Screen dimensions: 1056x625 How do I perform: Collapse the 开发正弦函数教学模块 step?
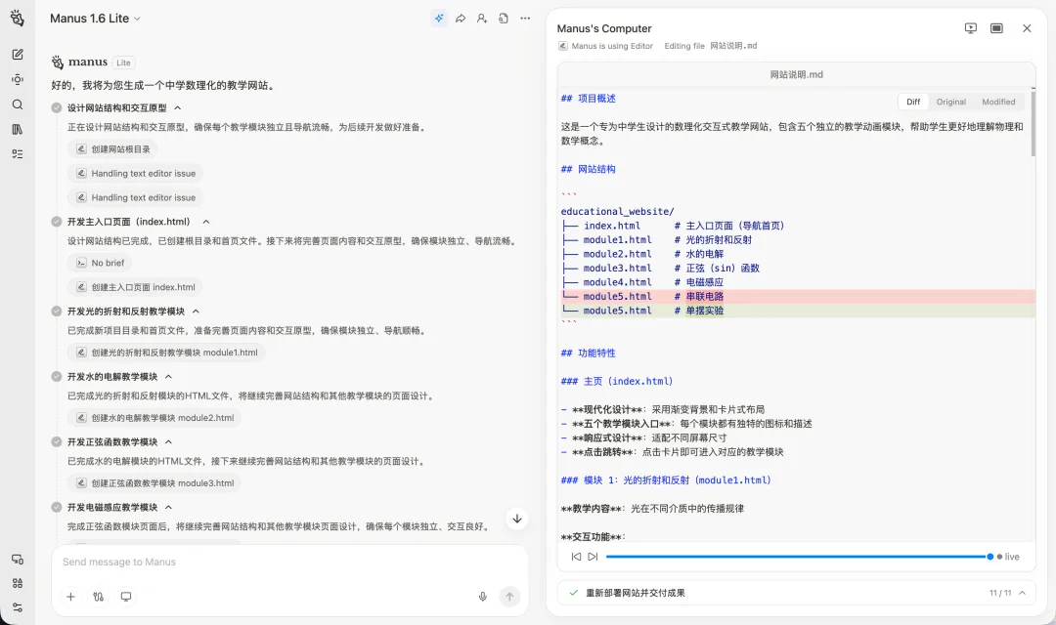pyautogui.click(x=168, y=442)
